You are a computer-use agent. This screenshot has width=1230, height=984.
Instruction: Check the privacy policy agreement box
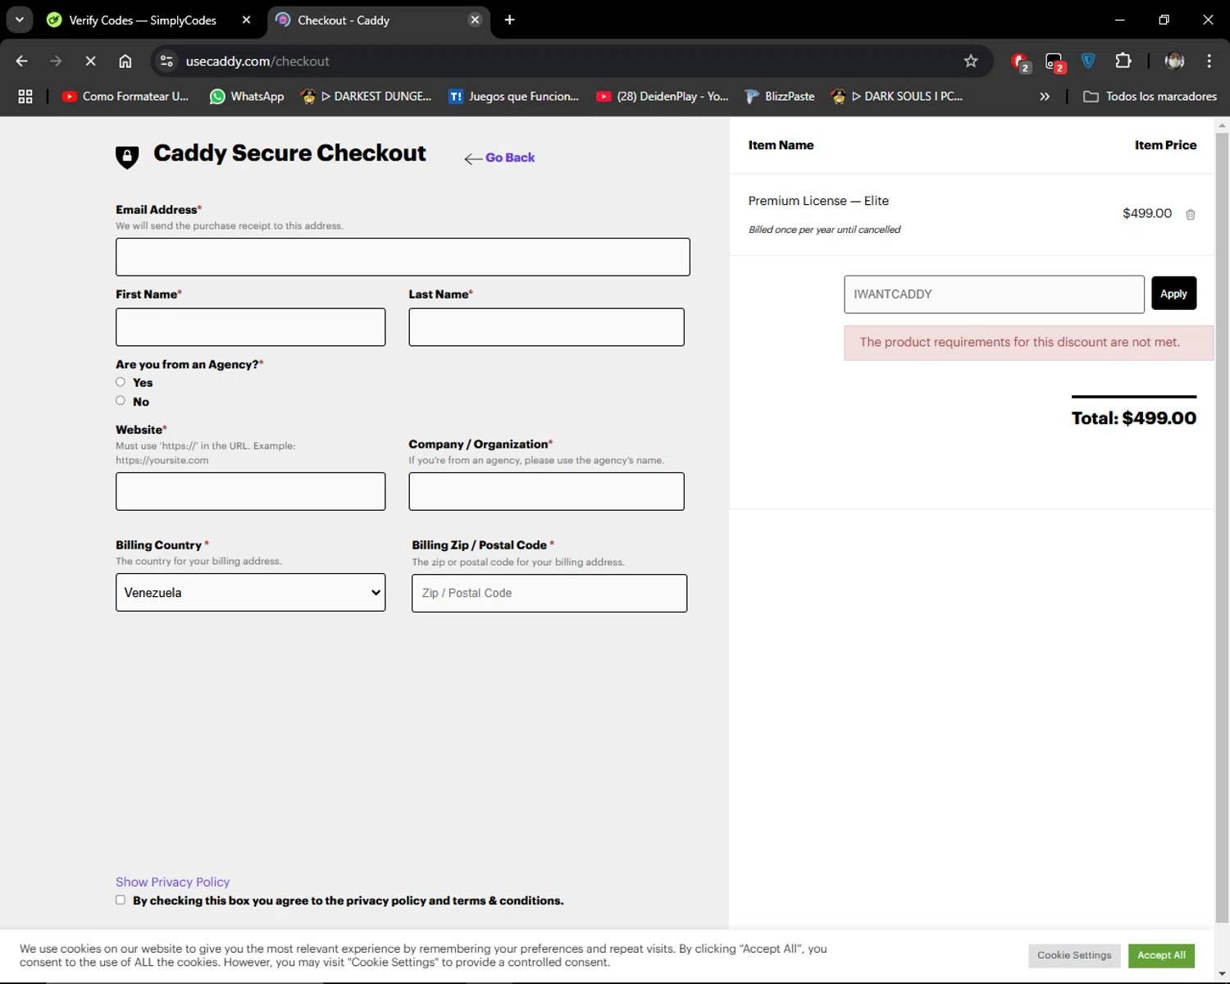pyautogui.click(x=121, y=900)
